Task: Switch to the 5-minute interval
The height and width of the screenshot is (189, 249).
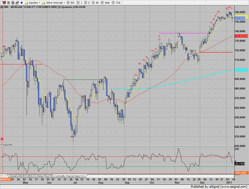Action: tap(87, 3)
